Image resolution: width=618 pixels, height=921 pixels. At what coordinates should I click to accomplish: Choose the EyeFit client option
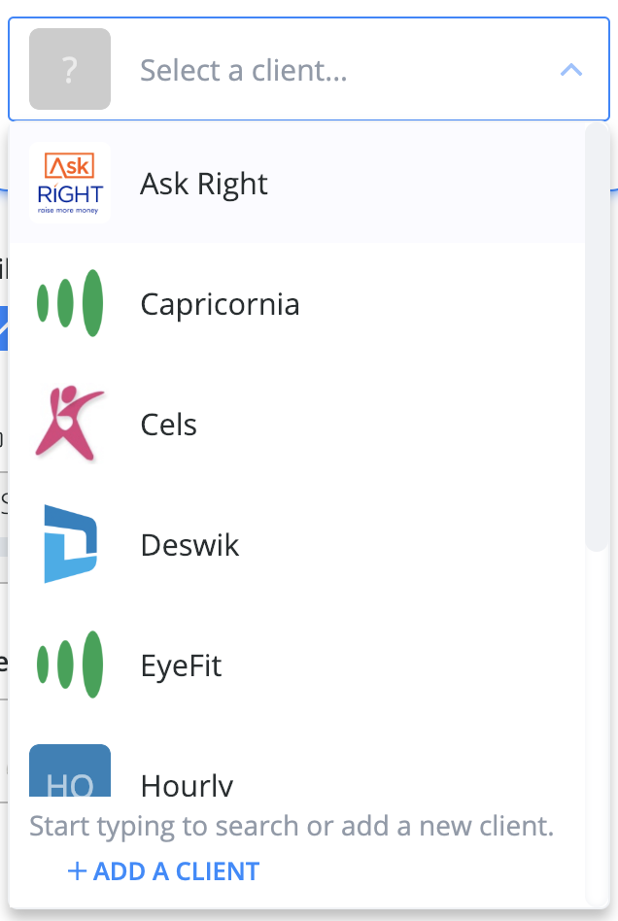coord(297,665)
